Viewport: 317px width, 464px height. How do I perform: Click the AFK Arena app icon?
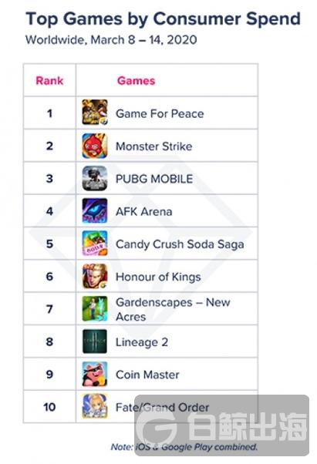[x=95, y=210]
